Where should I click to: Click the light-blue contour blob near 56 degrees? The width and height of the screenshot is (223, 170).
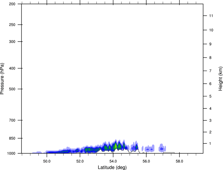tap(150, 149)
